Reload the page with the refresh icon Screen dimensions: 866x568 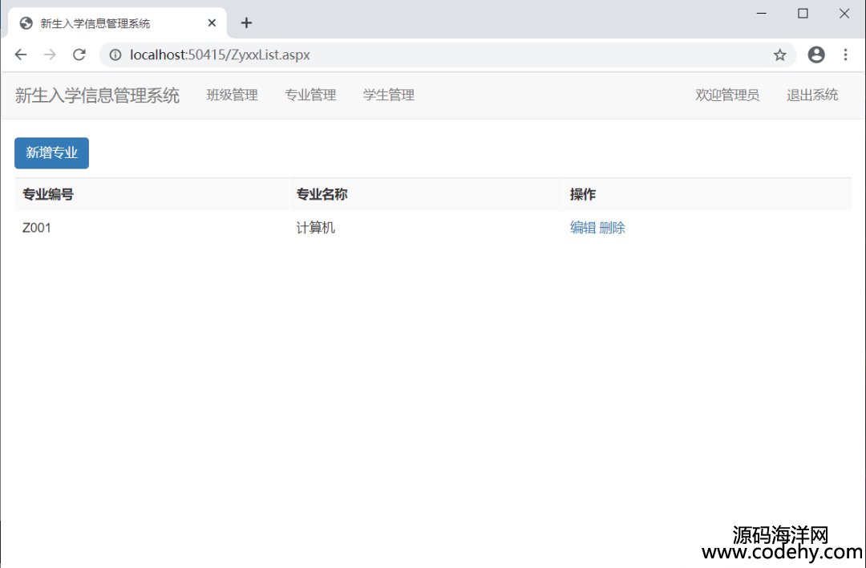79,55
